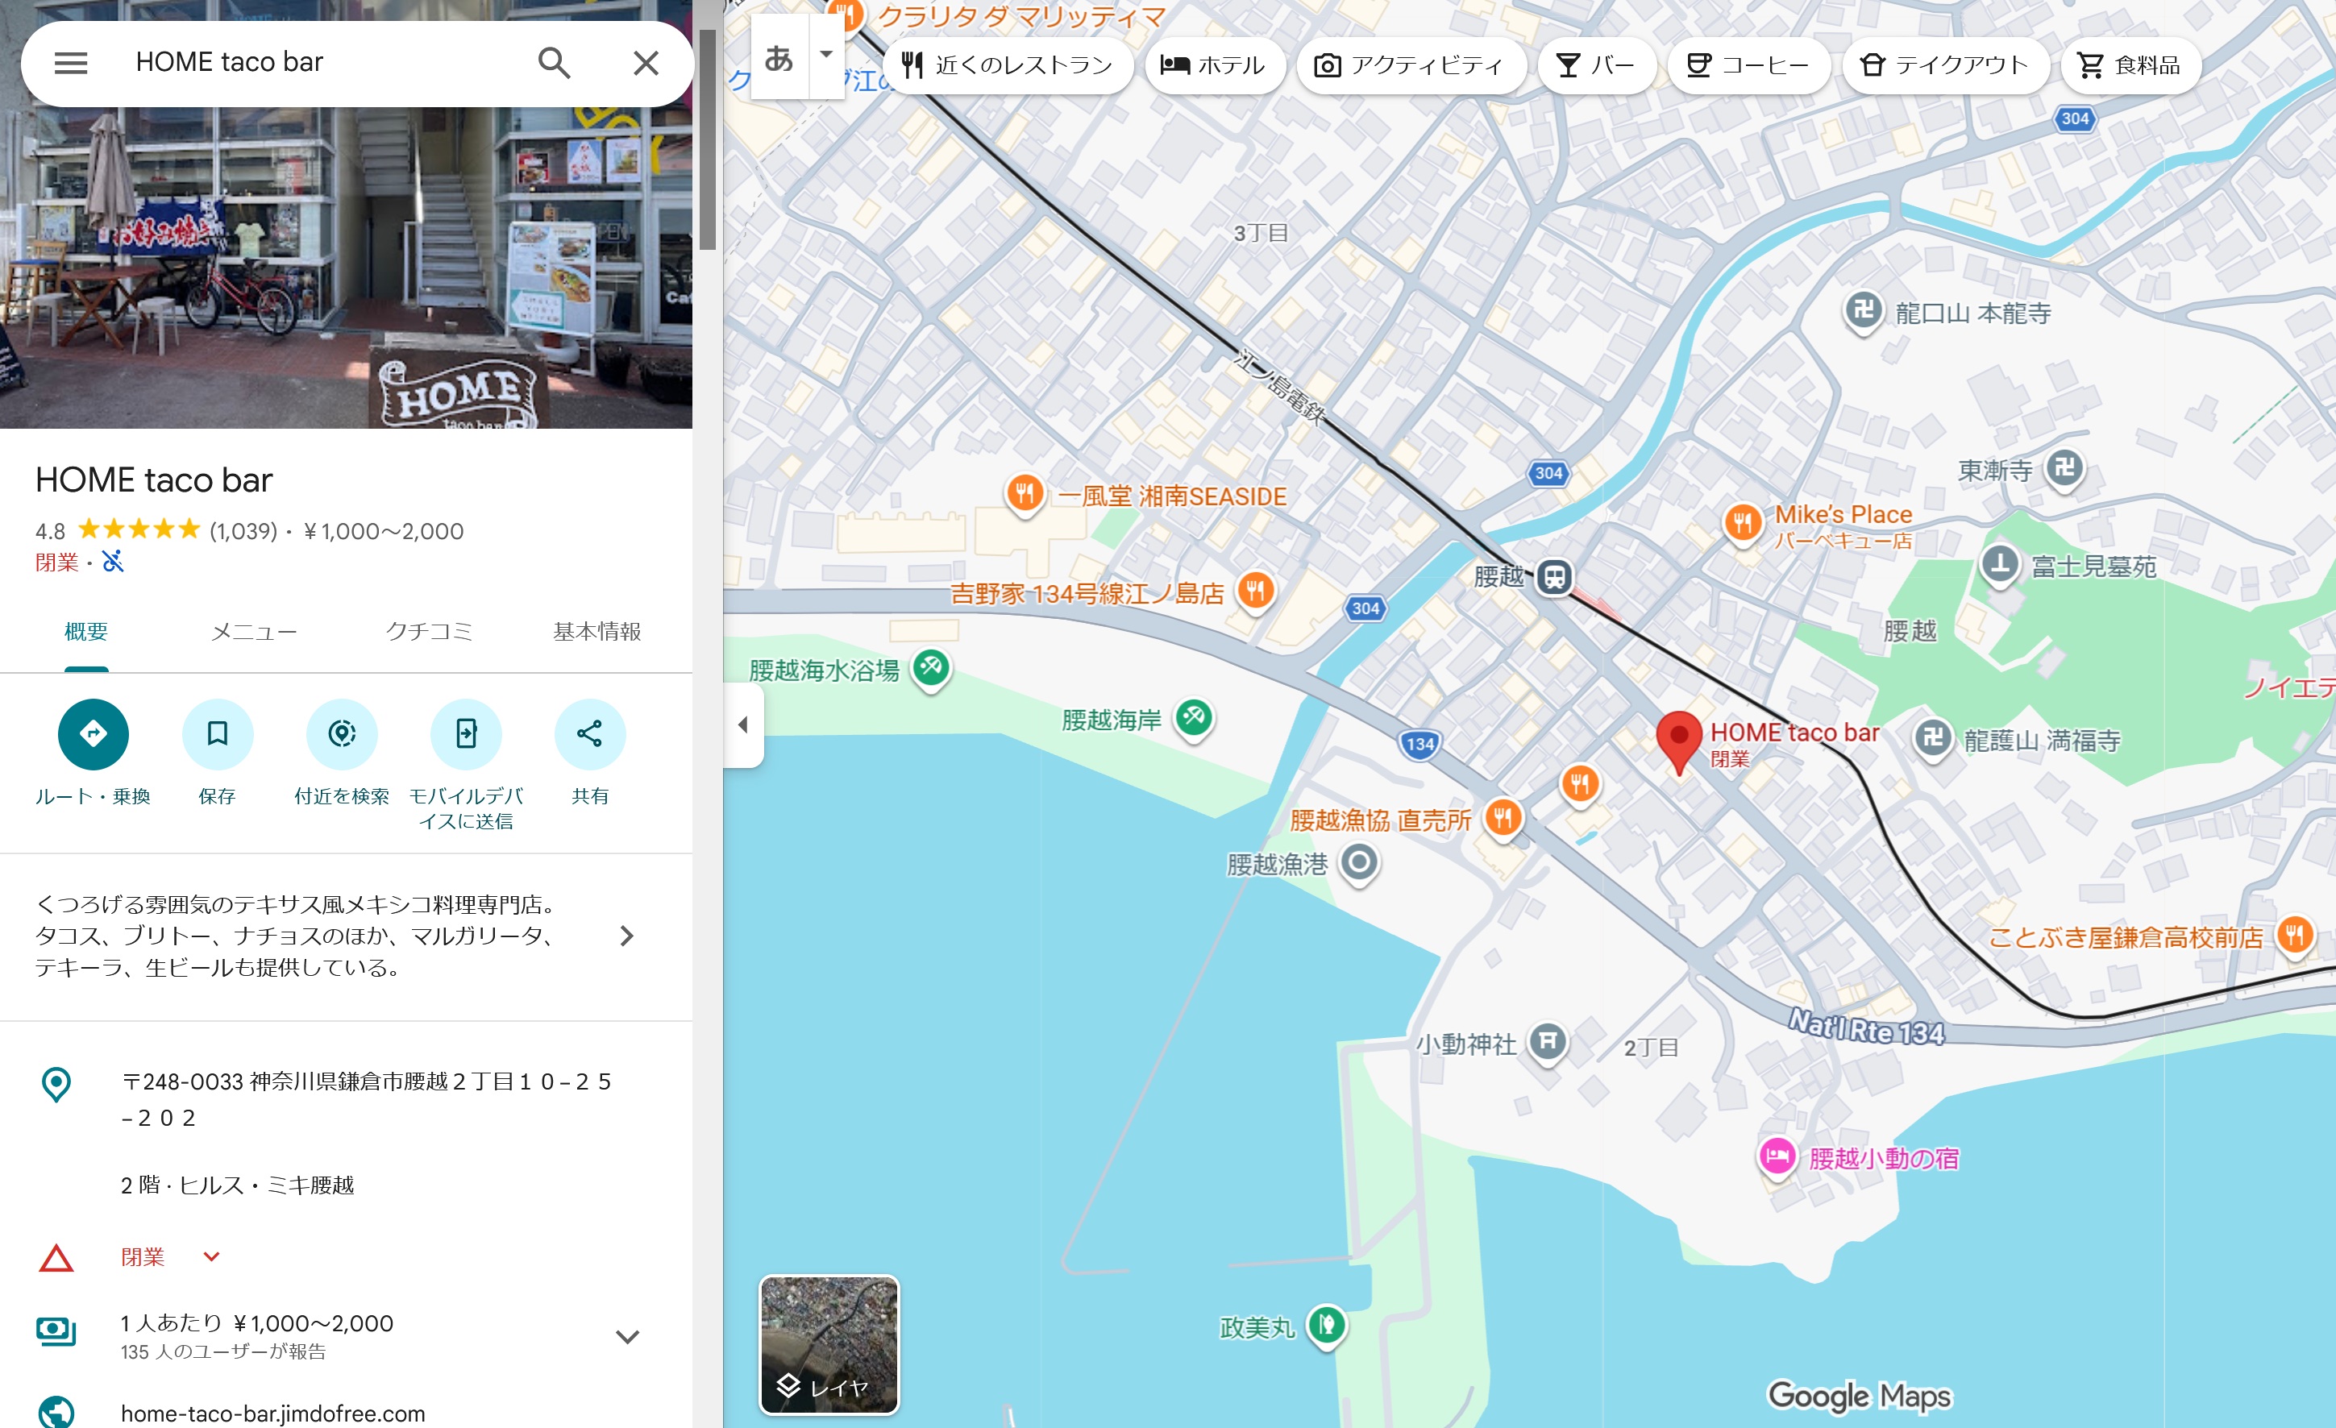The image size is (2336, 1428).
Task: Click the 東漸寺 temple marker
Action: [x=2065, y=468]
